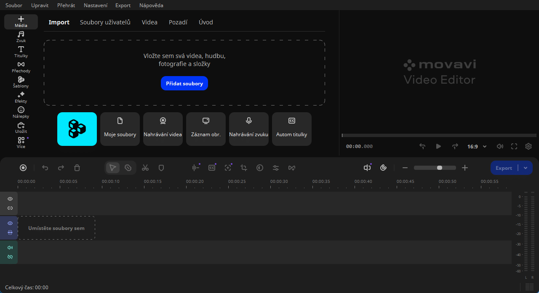Viewport: 539px width, 293px height.
Task: Redo the action in timeline toolbar
Action: point(61,168)
